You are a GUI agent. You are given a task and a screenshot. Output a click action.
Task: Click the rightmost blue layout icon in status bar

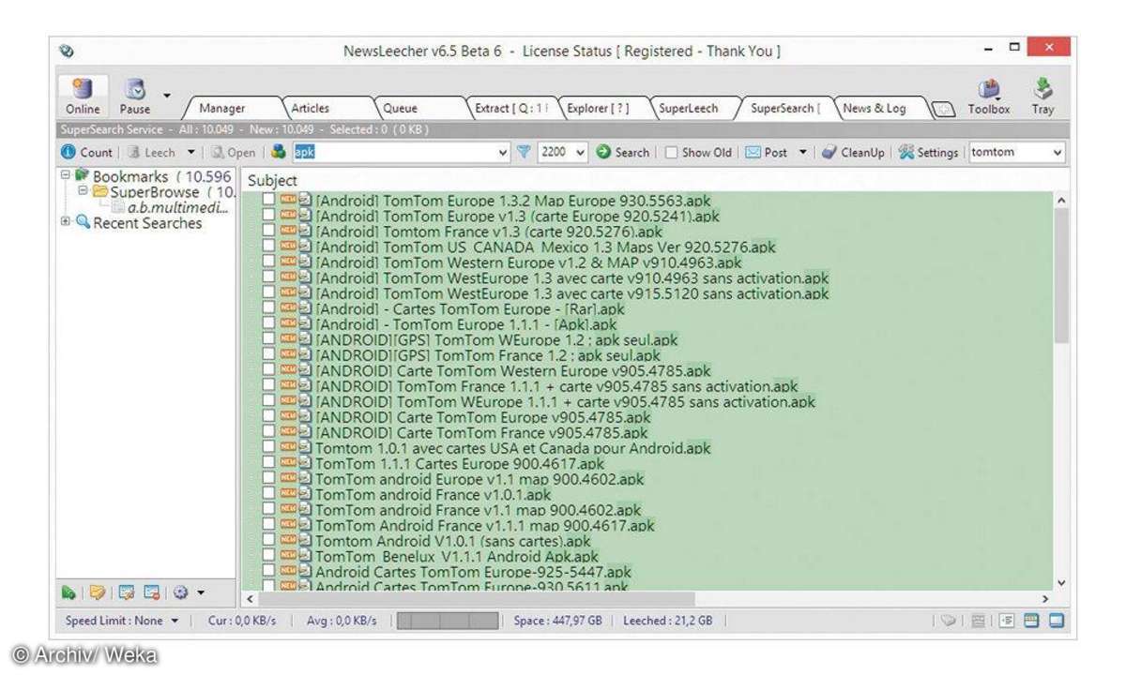[x=1057, y=621]
